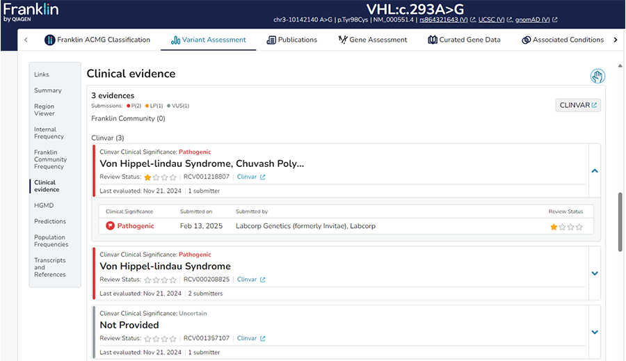Select Population Frequencies in the sidebar
Screen dimensions: 626x361
click(51, 241)
